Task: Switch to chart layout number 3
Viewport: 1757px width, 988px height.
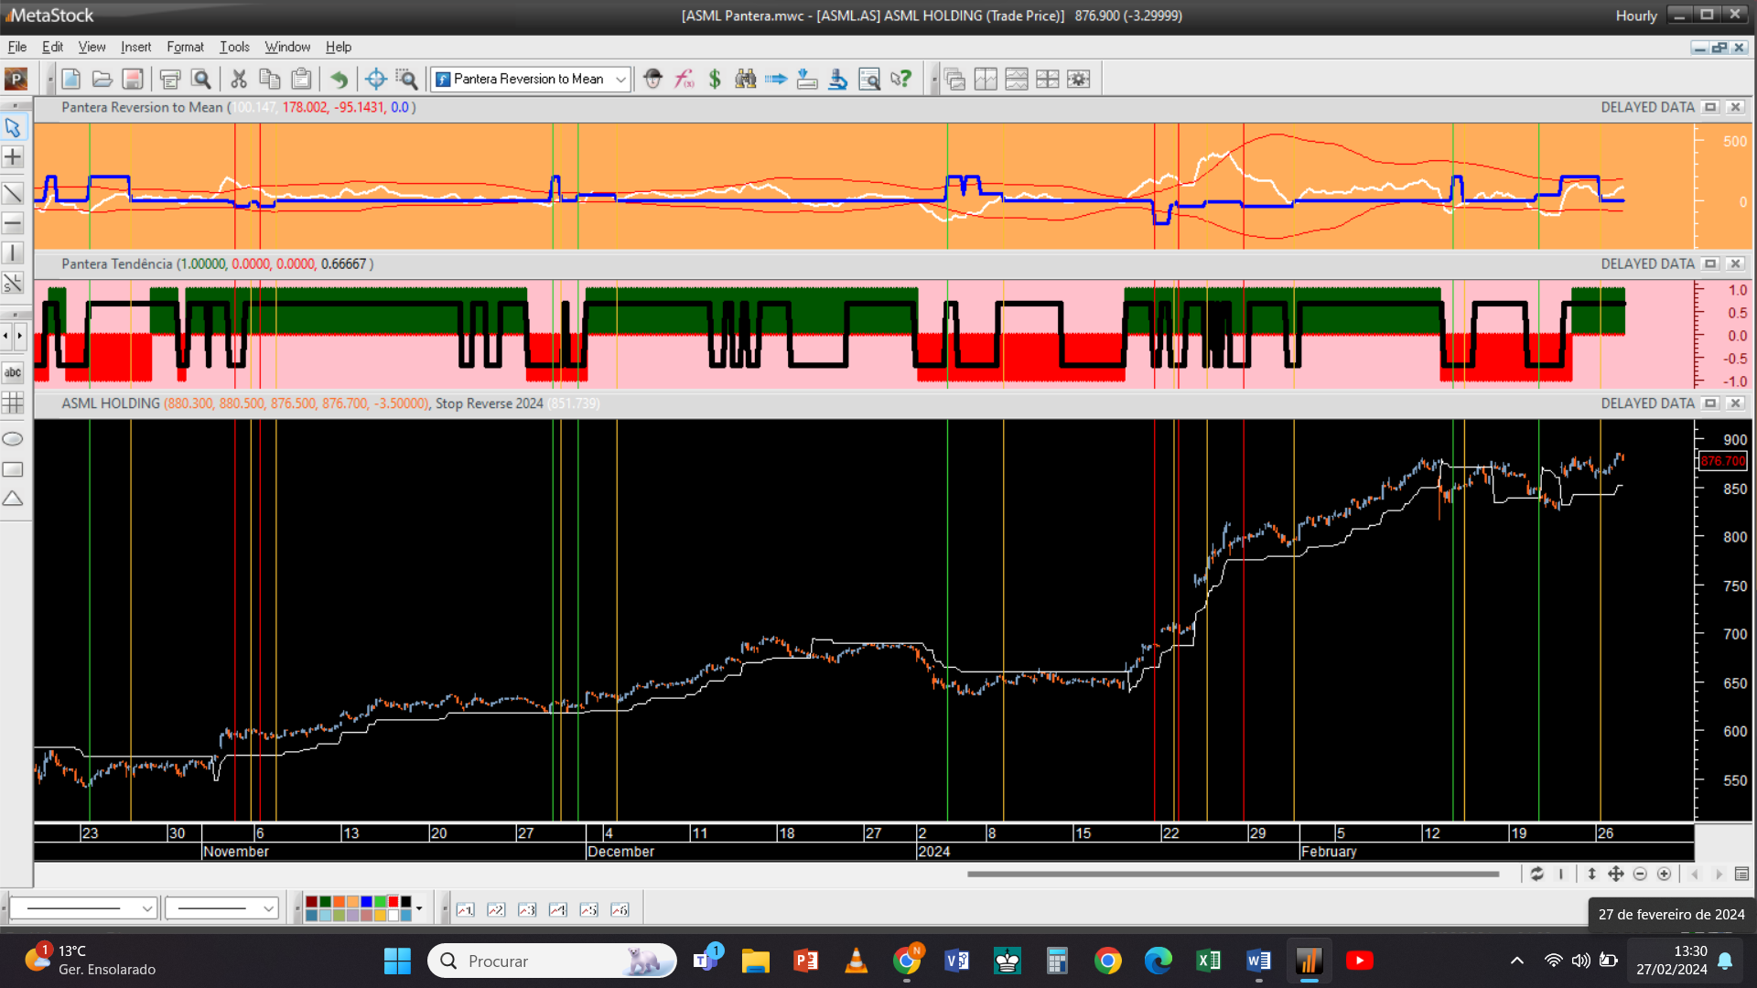Action: pos(526,909)
